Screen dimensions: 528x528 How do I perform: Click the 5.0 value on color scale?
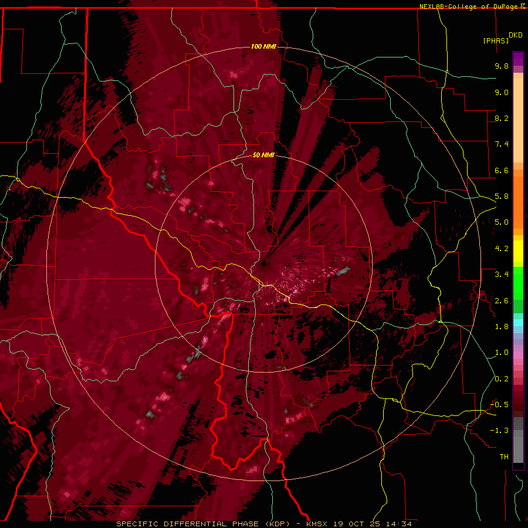tap(502, 222)
